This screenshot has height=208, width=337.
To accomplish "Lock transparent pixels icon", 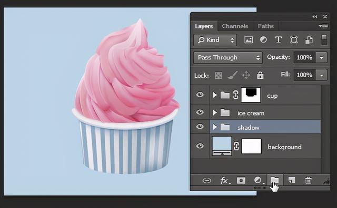I will 219,75.
